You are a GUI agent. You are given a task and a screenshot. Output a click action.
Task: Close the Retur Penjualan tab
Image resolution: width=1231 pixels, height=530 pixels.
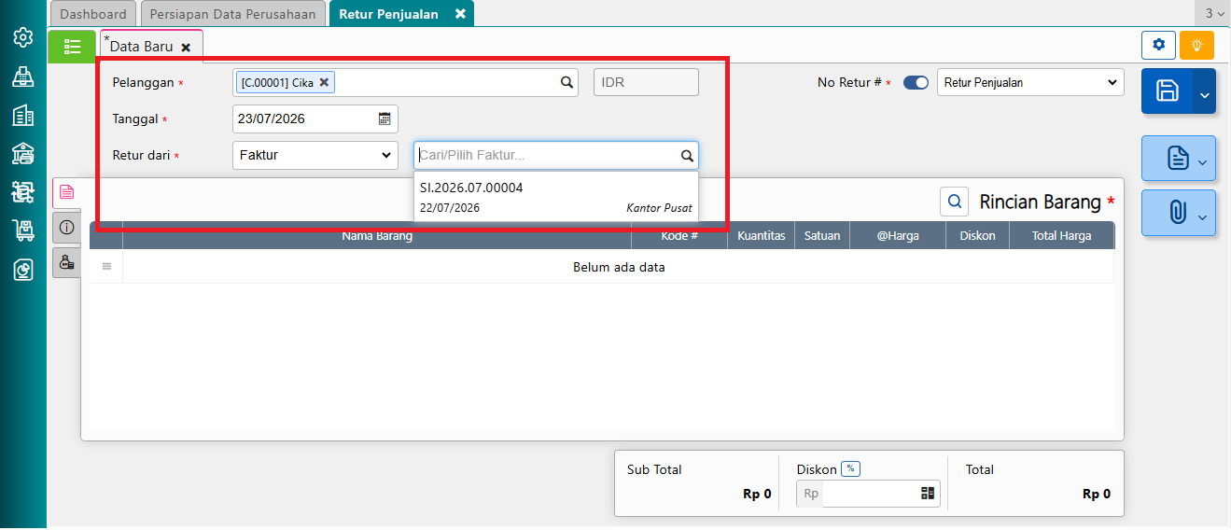tap(460, 14)
